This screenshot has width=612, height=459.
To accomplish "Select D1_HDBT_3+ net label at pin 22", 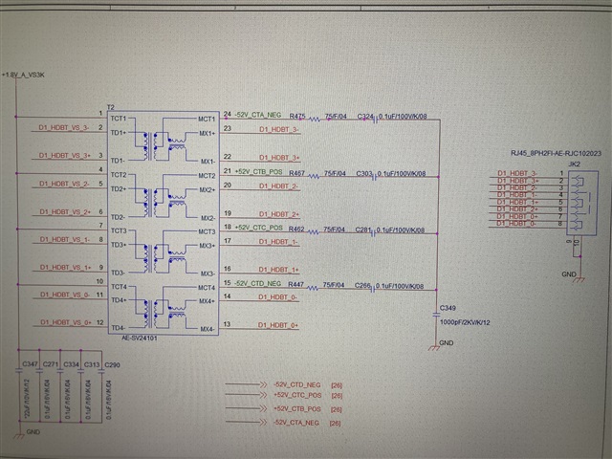I will (x=279, y=158).
